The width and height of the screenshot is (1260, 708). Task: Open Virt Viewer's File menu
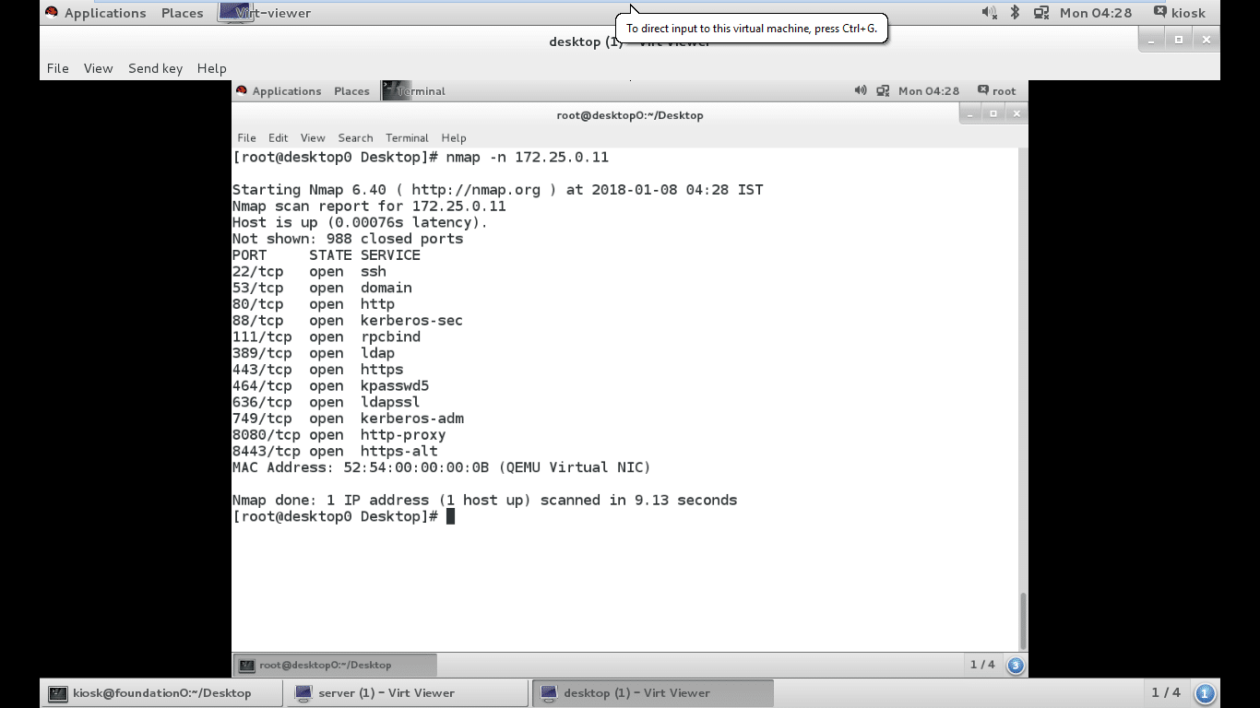[57, 68]
